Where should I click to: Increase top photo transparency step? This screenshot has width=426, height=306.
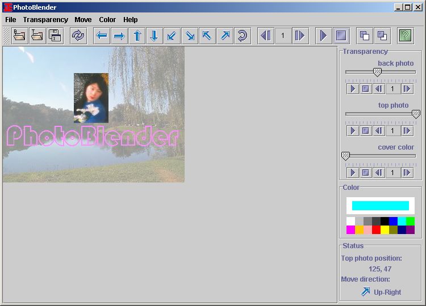click(x=407, y=131)
